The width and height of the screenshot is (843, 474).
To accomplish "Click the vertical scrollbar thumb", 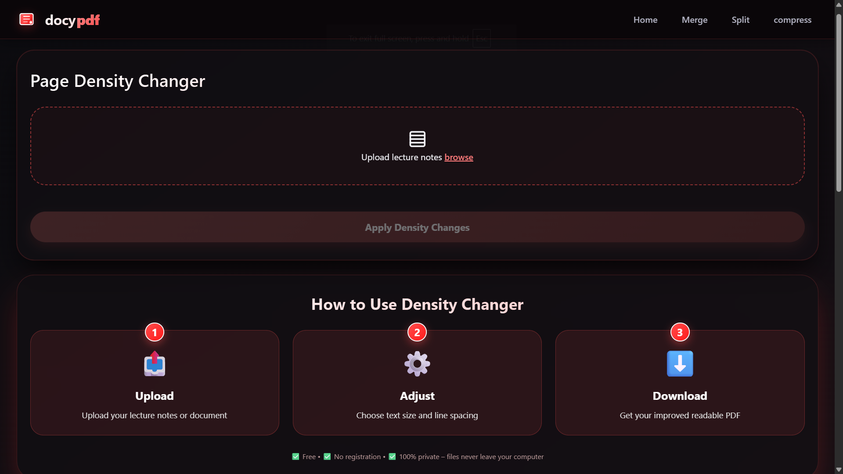I will (x=839, y=103).
